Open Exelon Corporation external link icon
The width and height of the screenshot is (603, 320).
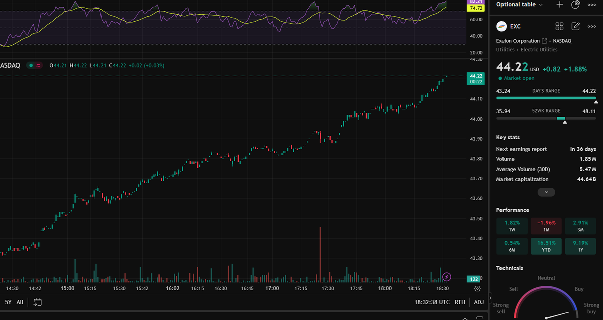[544, 41]
